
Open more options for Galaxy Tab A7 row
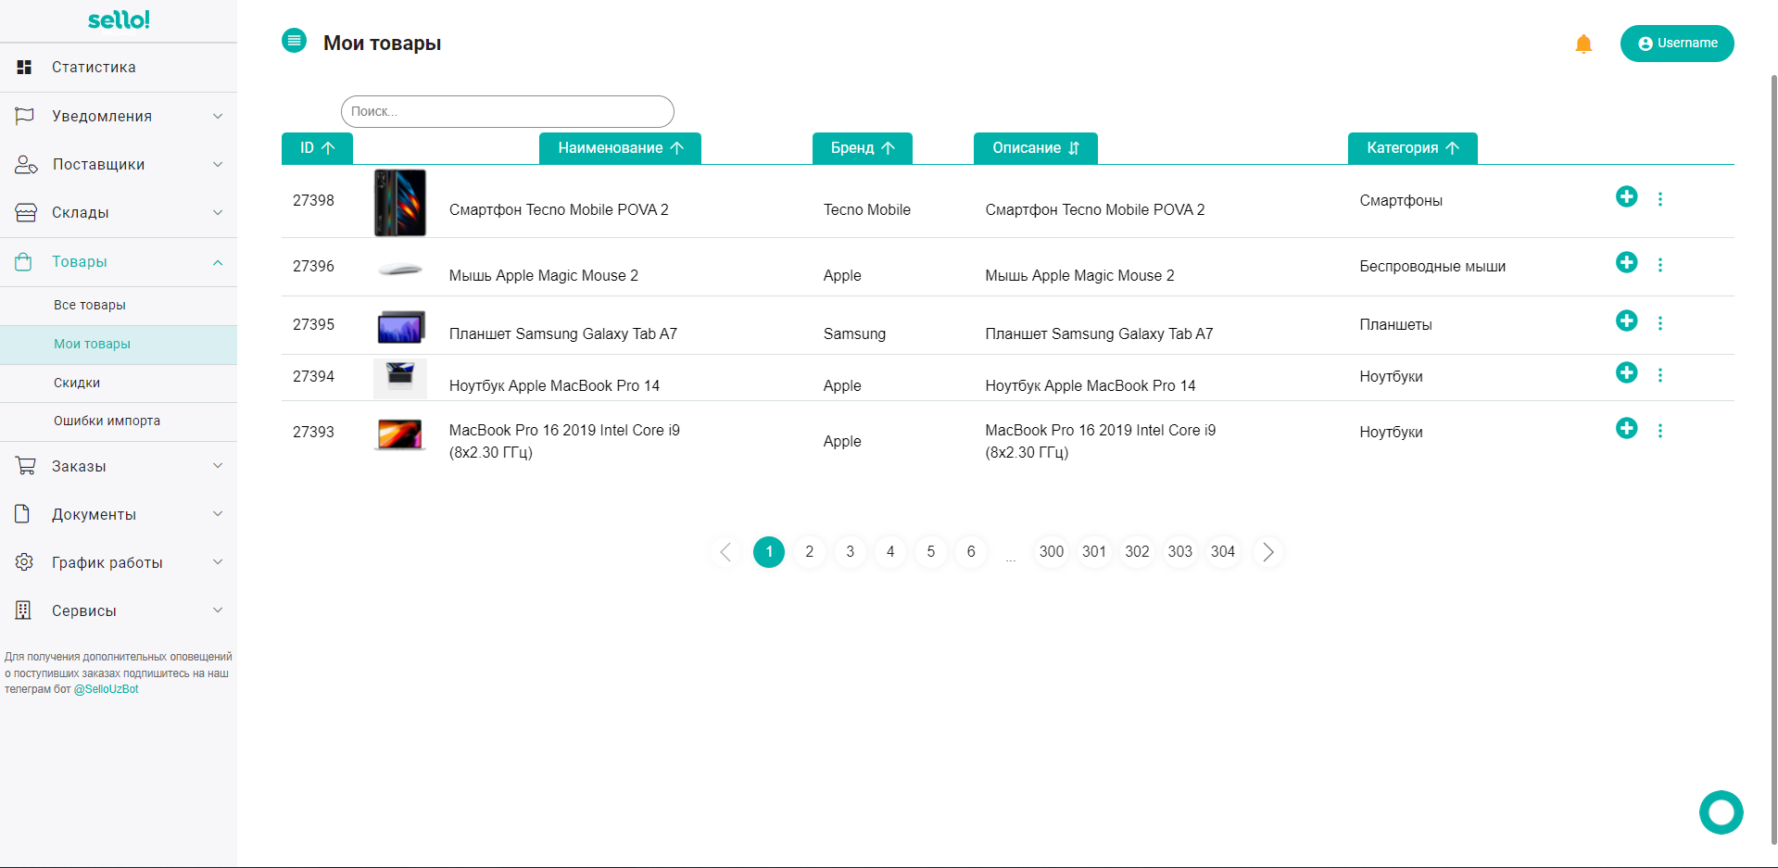[1659, 323]
